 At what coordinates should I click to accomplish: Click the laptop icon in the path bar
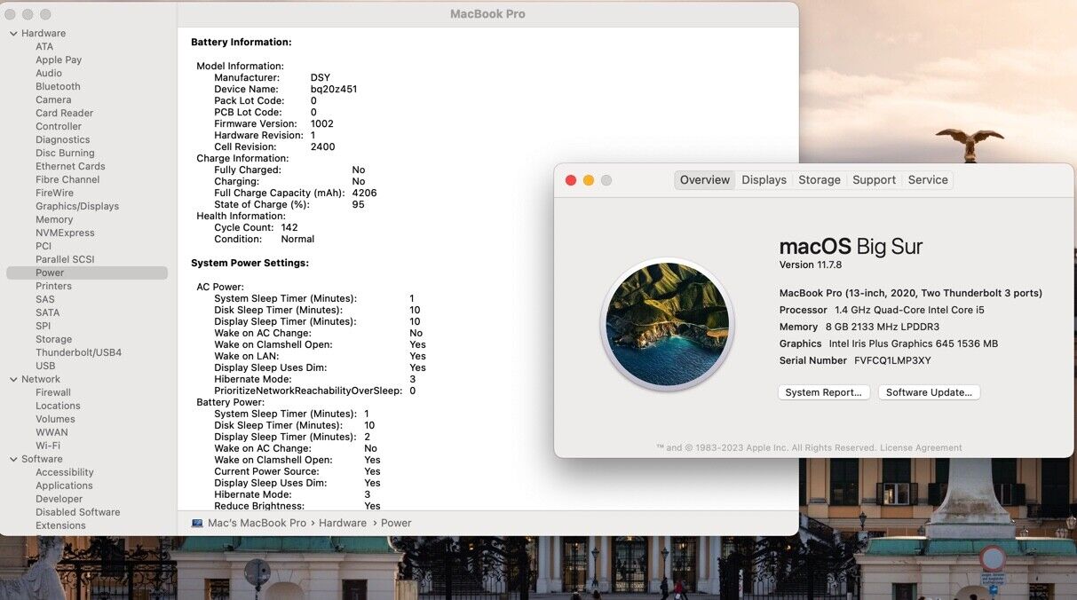pos(197,523)
